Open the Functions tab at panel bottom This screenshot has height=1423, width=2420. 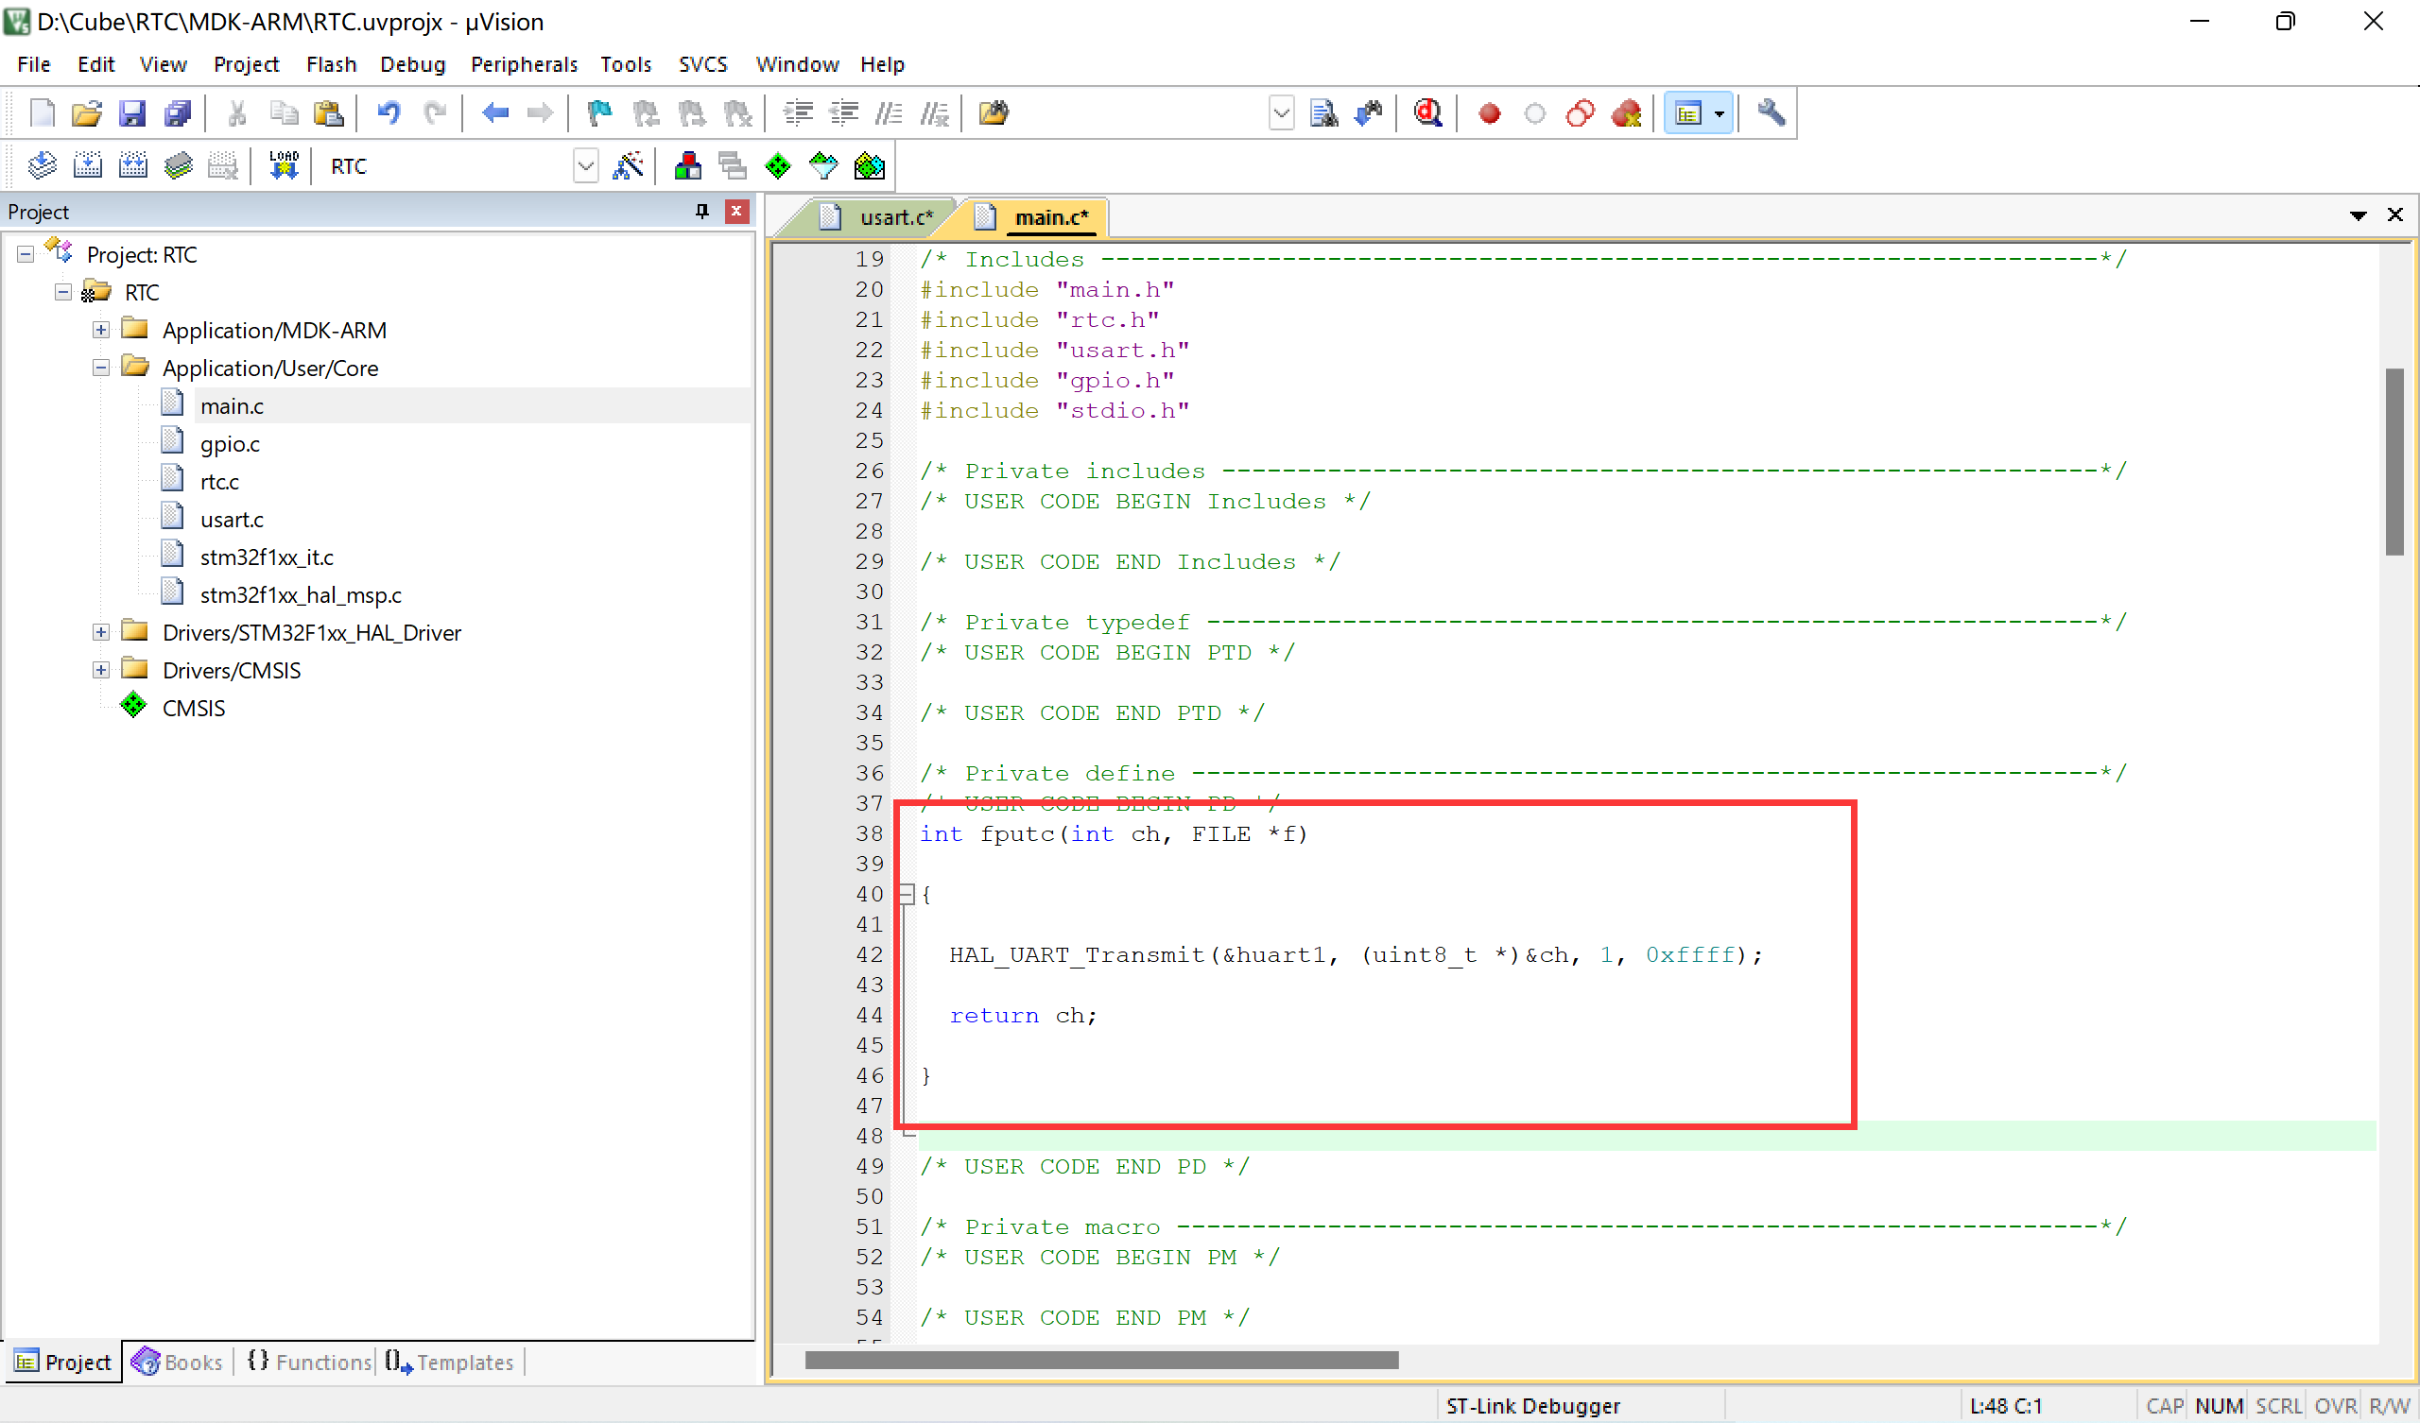pyautogui.click(x=309, y=1362)
